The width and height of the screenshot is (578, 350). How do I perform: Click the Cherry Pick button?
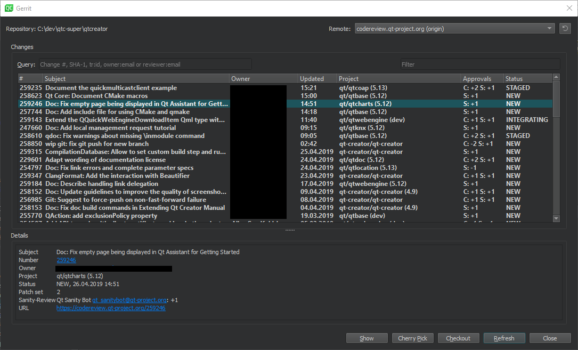coord(412,338)
